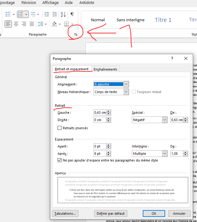Screen dimensions: 197x222
Task: Switch to the Enchaînements tab
Action: point(105,69)
